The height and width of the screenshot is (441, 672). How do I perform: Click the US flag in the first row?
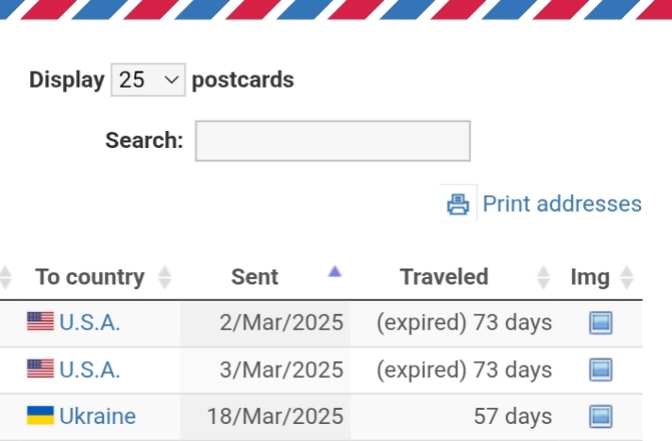41,321
